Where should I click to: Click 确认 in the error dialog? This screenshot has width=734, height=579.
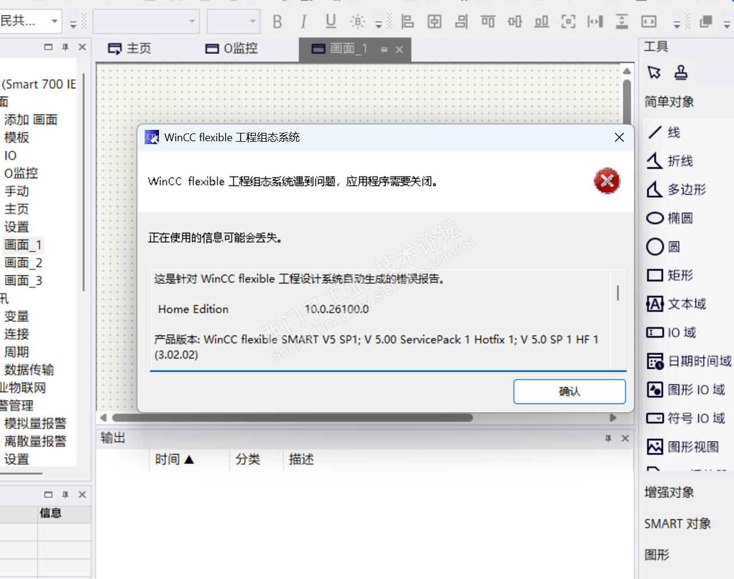(x=570, y=391)
